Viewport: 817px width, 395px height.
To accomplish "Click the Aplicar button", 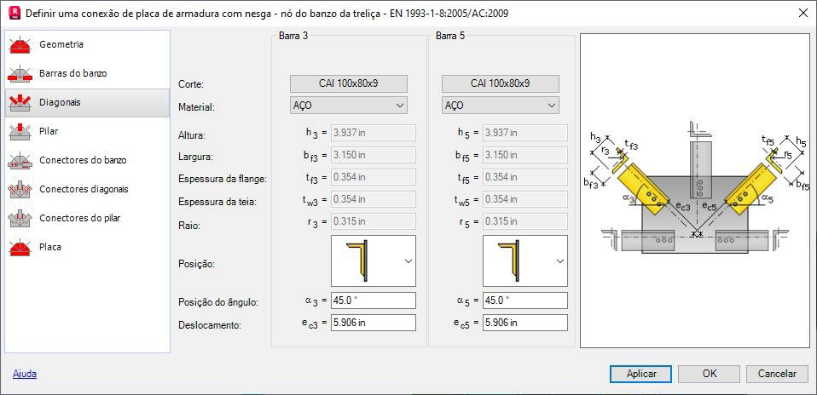I will [x=640, y=374].
